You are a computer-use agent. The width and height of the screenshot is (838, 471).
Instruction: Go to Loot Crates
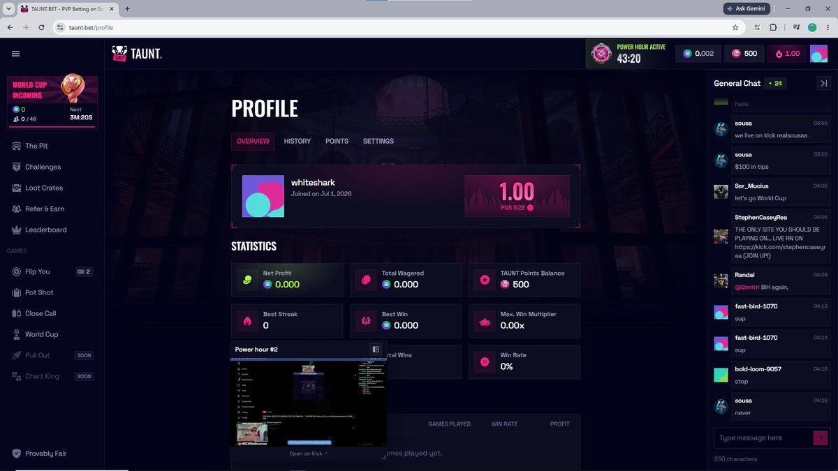44,188
